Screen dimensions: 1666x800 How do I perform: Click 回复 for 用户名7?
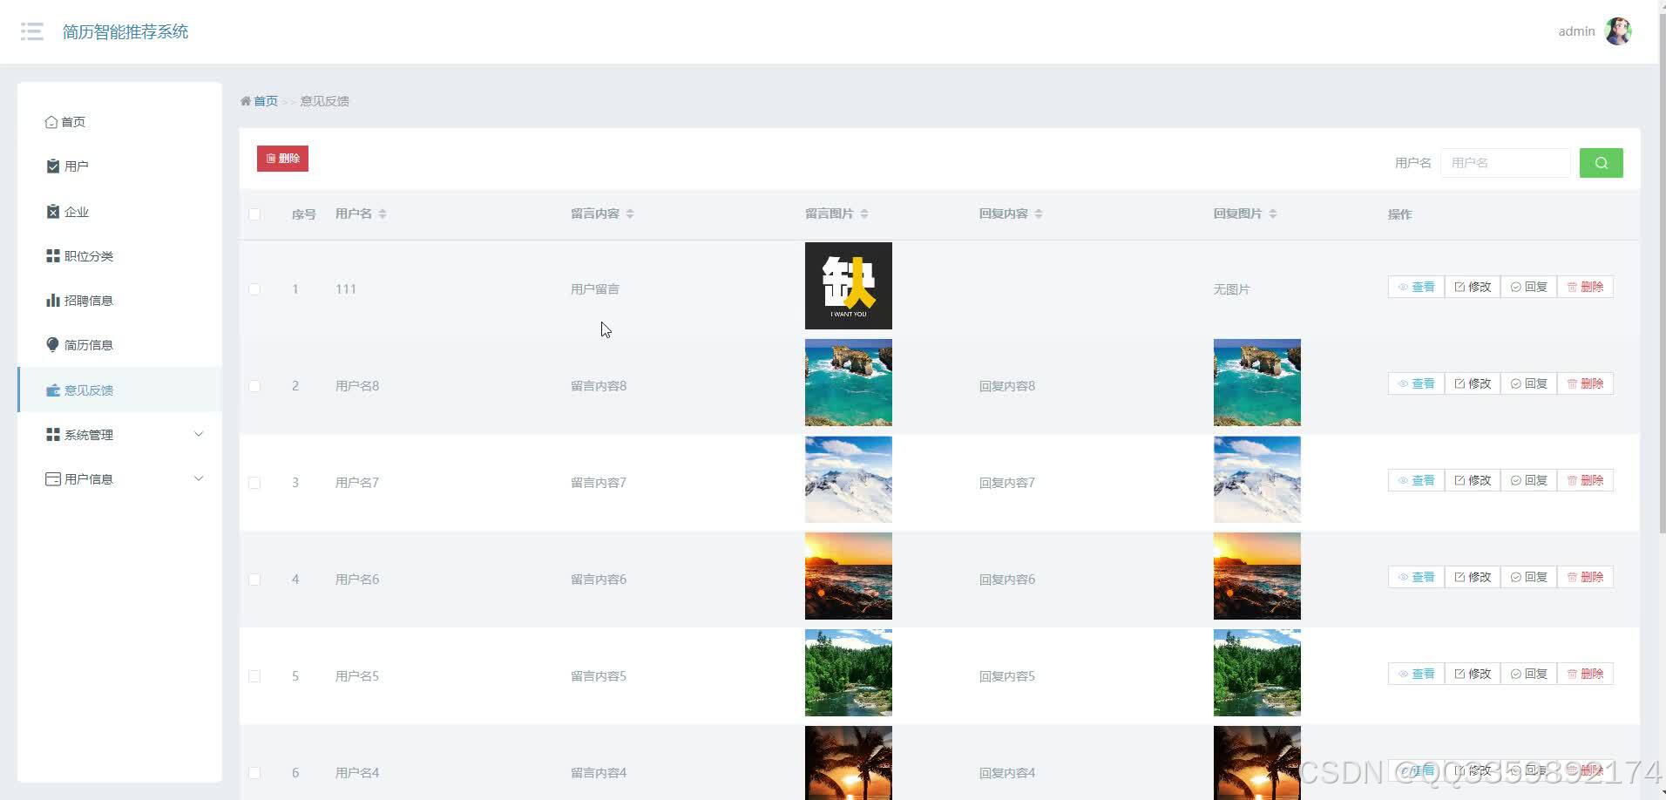(x=1528, y=480)
